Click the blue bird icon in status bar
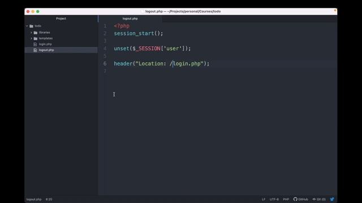This screenshot has height=203, width=362. tap(332, 199)
